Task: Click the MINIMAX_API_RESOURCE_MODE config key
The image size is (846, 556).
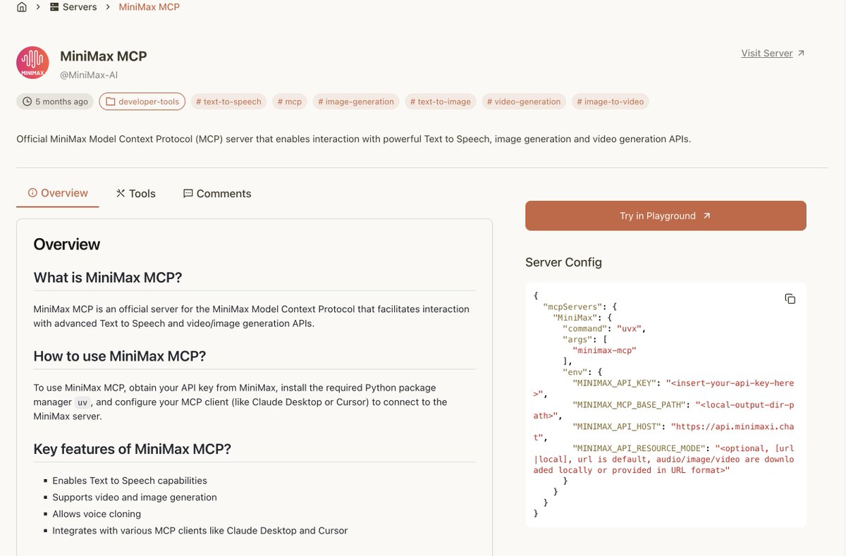Action: click(x=640, y=449)
